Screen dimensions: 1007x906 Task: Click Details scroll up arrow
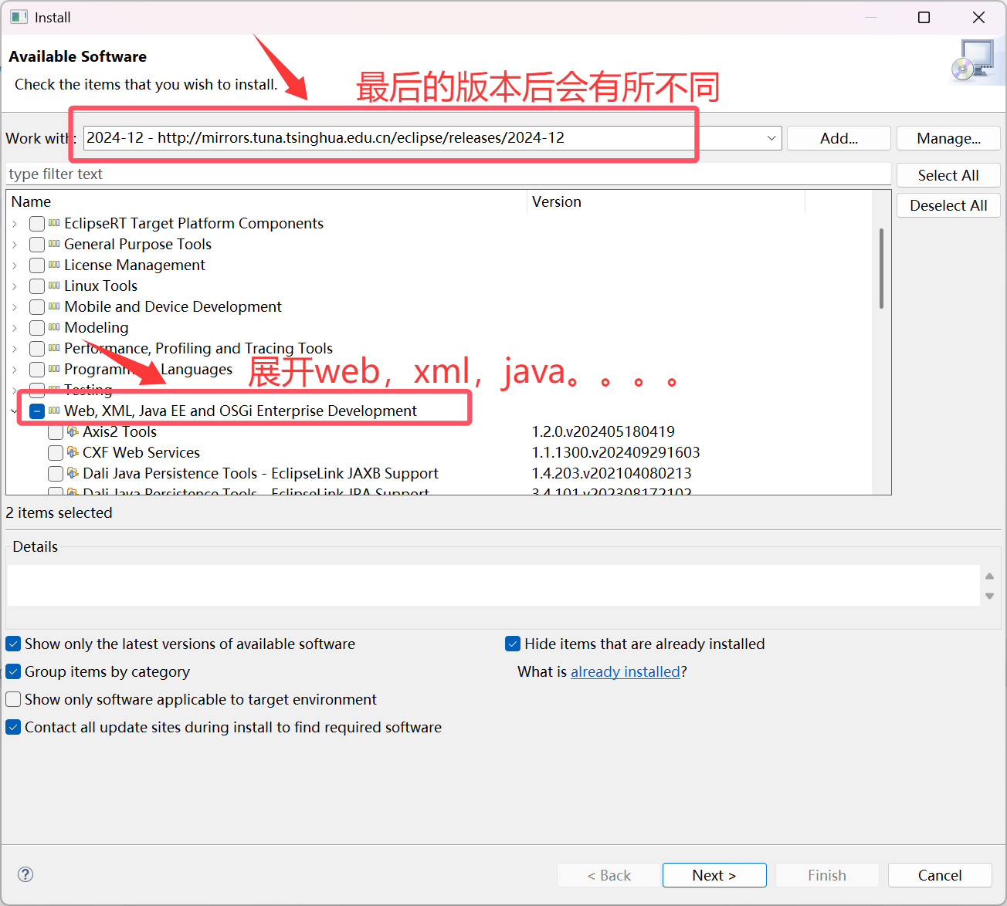pos(989,576)
